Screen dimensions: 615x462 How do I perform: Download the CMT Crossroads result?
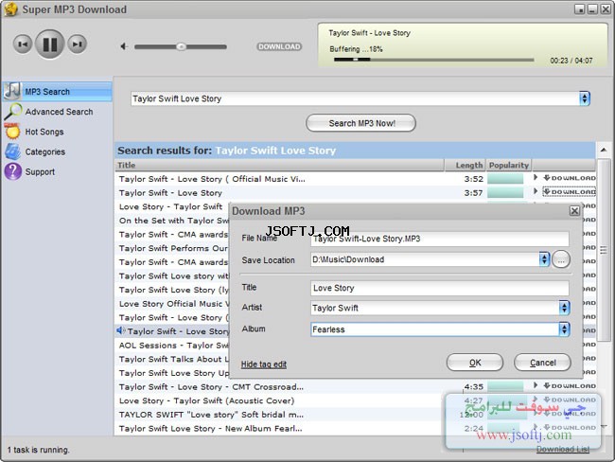click(x=569, y=386)
